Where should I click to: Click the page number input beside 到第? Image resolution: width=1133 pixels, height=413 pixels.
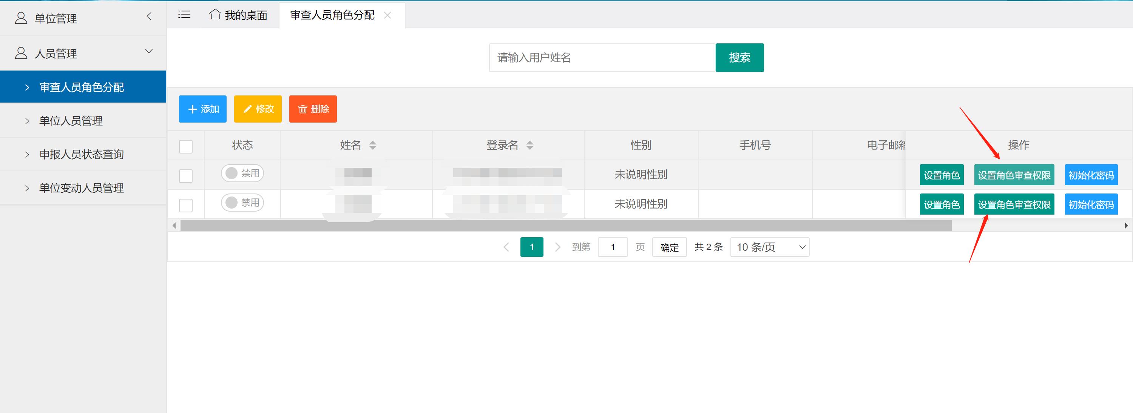613,247
